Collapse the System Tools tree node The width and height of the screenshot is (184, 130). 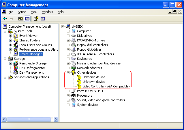5,31
